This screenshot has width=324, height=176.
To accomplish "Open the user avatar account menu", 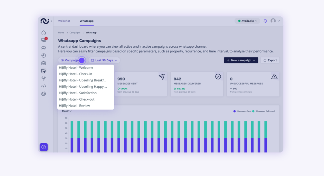I will 275,21.
